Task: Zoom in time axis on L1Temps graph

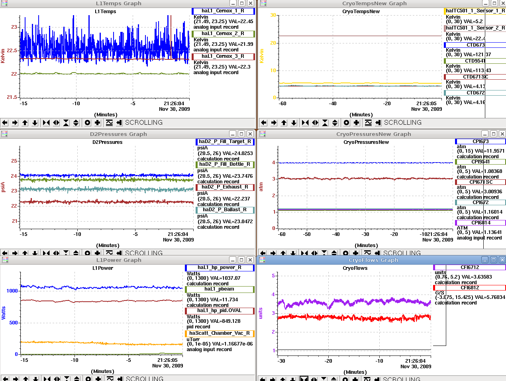Action: 46,123
